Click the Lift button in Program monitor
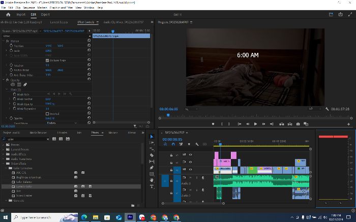 [282, 124]
